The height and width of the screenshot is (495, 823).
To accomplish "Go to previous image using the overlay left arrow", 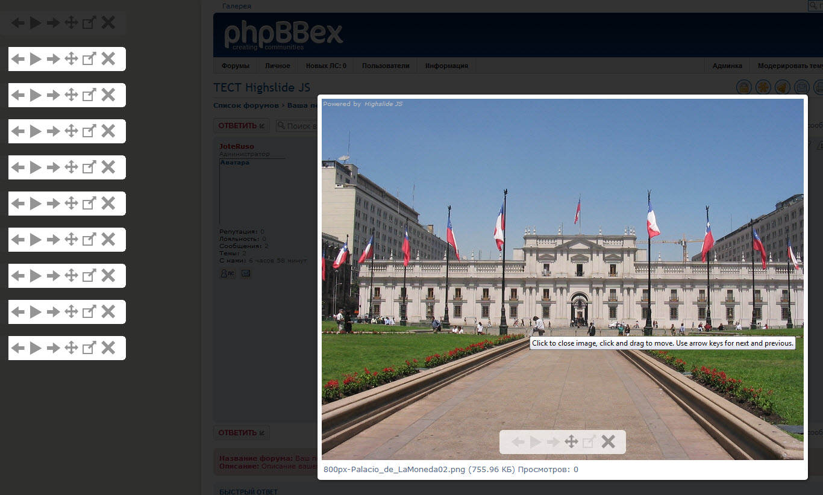I will 518,442.
